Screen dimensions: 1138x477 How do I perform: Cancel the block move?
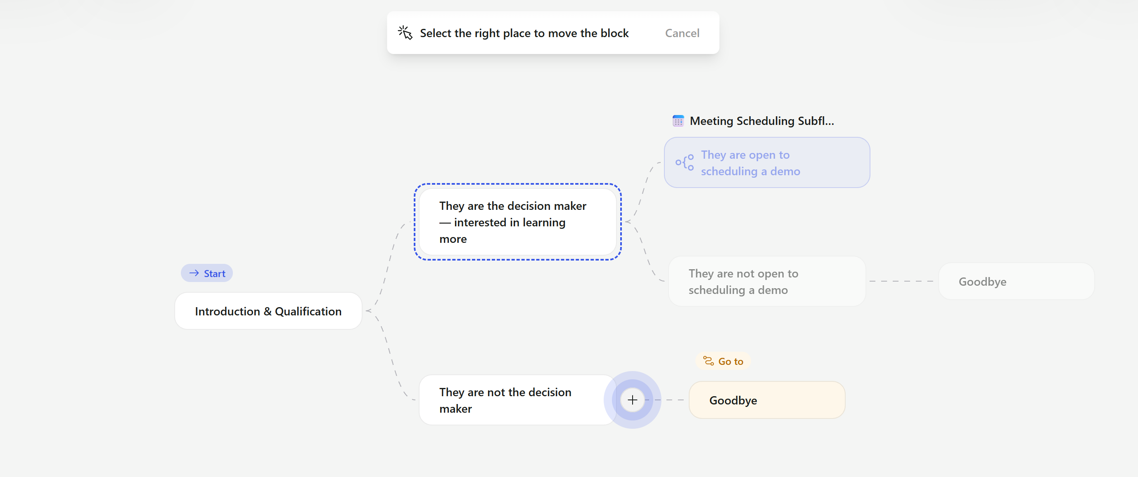pos(682,33)
